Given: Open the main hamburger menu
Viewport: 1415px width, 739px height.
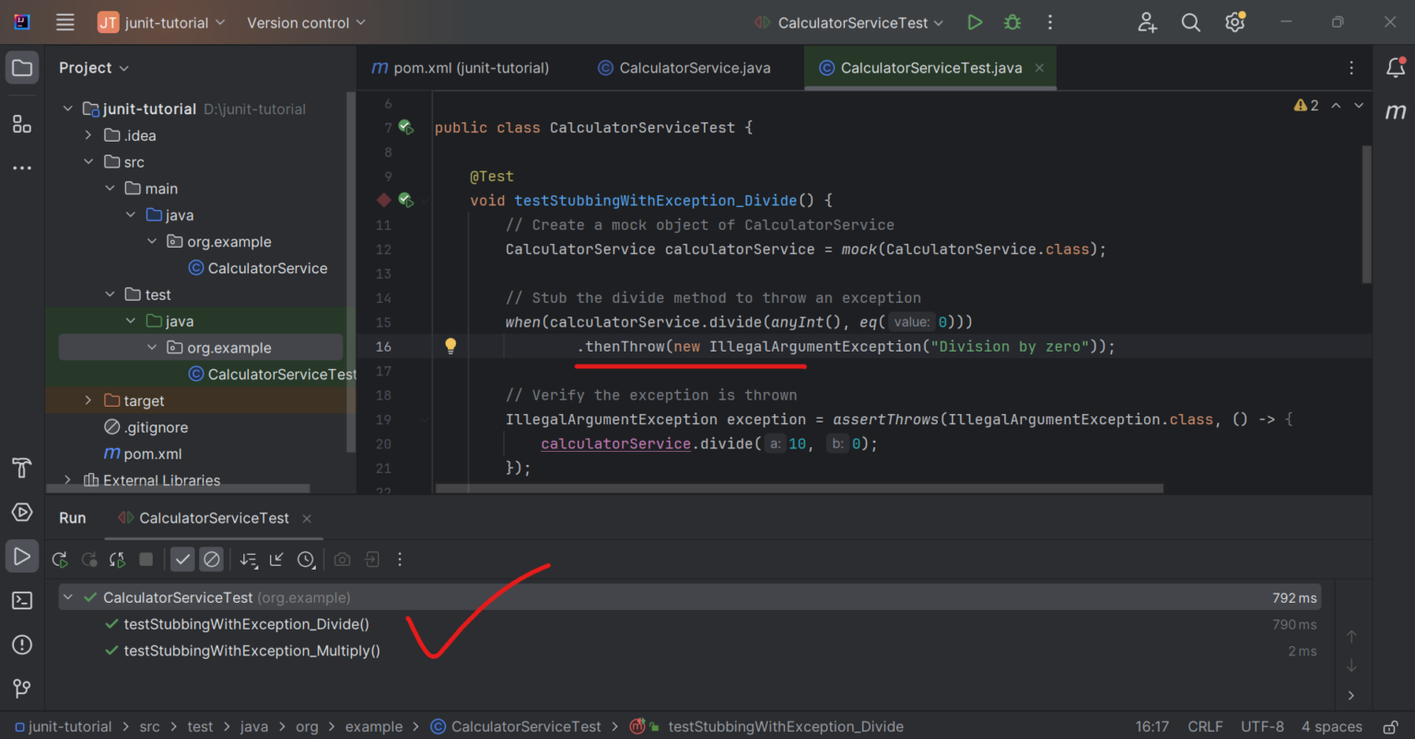Looking at the screenshot, I should 64,22.
